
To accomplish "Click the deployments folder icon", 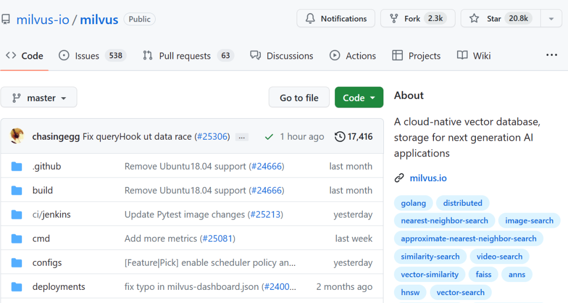I will (x=17, y=287).
